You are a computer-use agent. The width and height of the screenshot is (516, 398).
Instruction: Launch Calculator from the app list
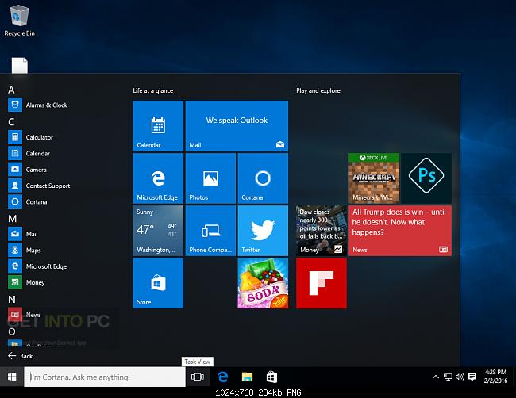coord(31,137)
